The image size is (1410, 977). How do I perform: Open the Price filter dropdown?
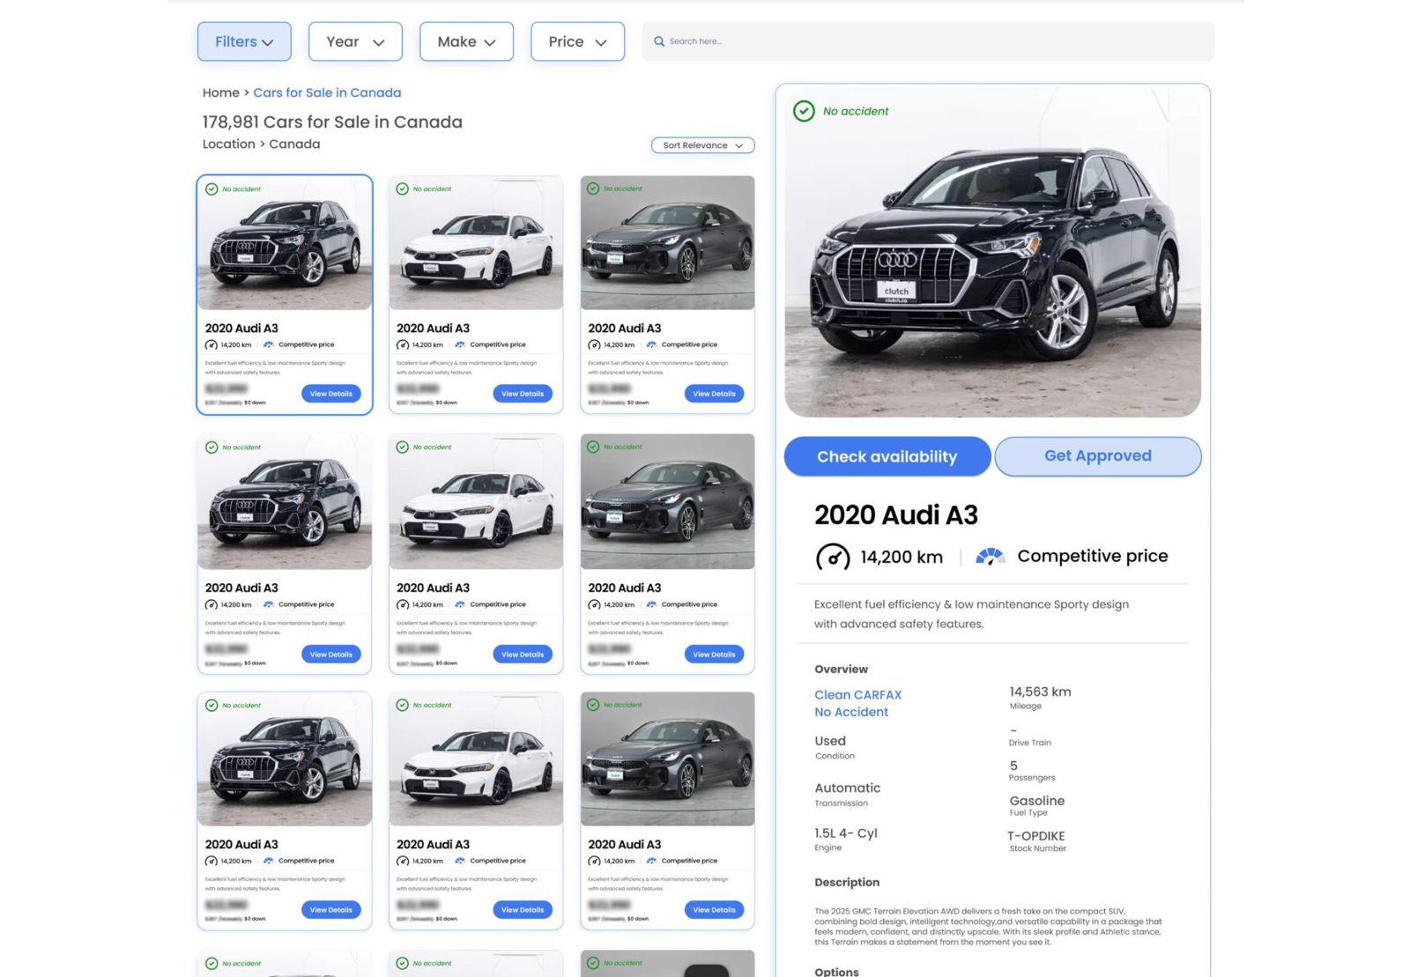(x=577, y=41)
